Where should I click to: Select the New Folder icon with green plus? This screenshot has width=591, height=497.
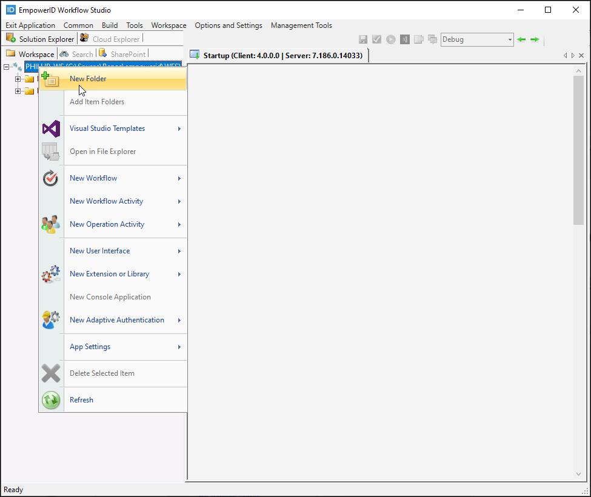coord(51,79)
